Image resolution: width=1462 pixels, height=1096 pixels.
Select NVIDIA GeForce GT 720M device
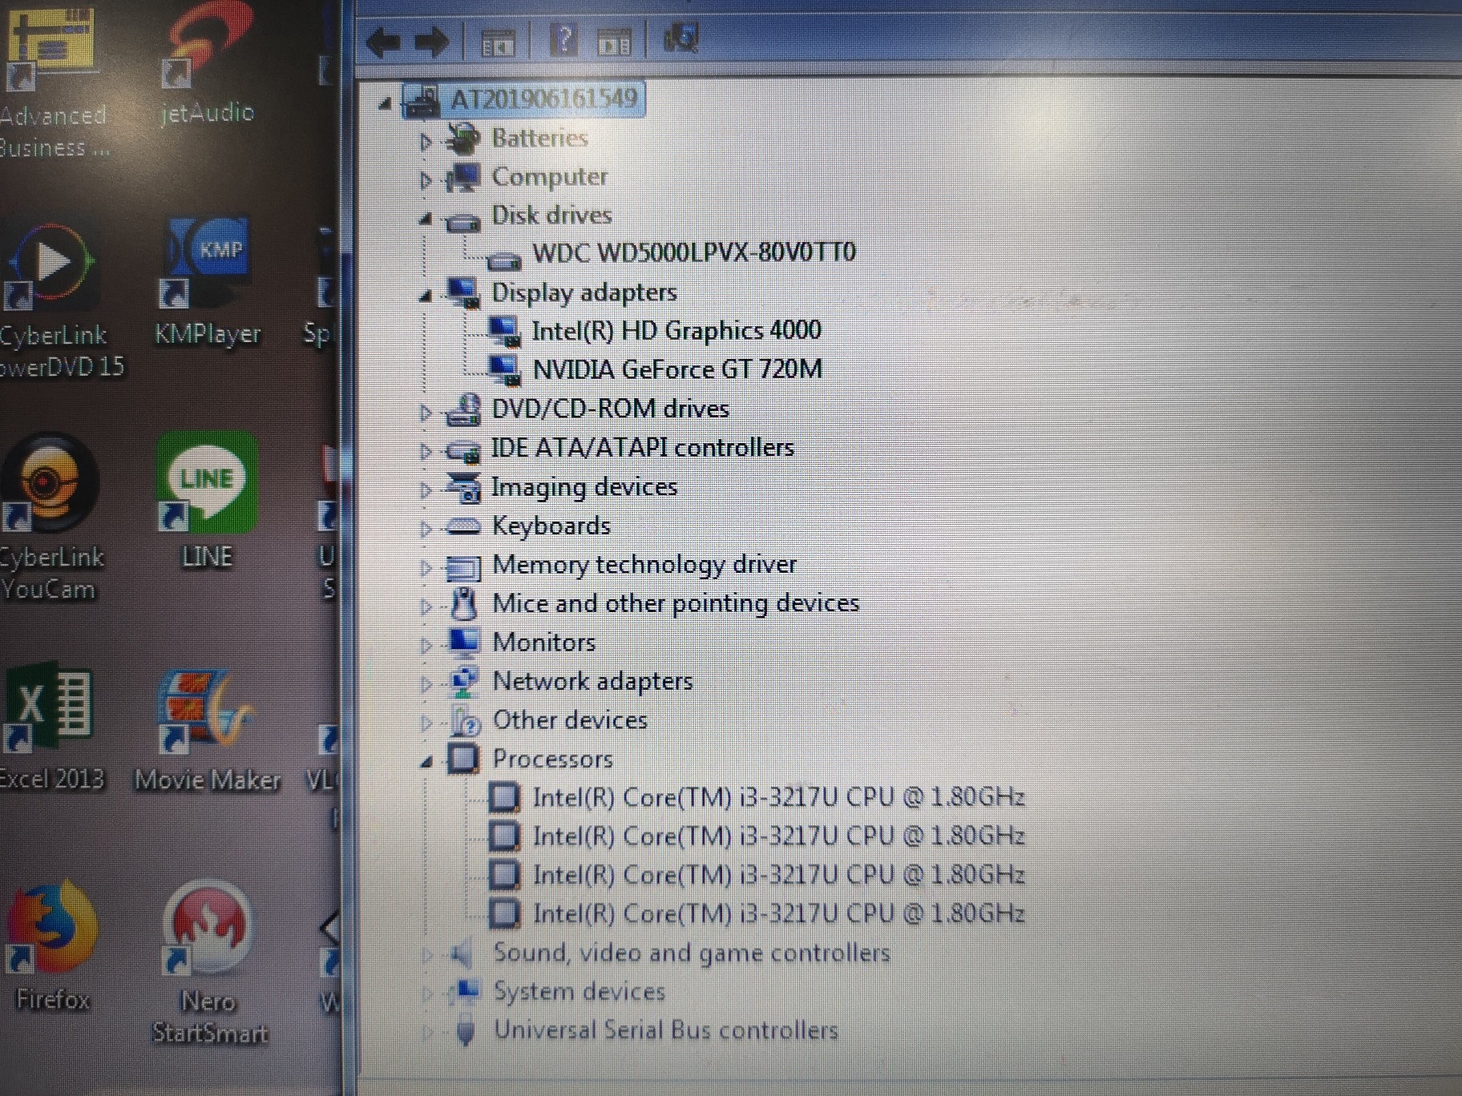point(678,369)
